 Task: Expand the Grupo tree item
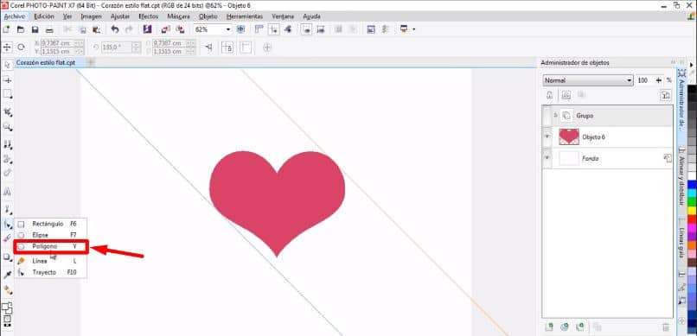[x=555, y=116]
